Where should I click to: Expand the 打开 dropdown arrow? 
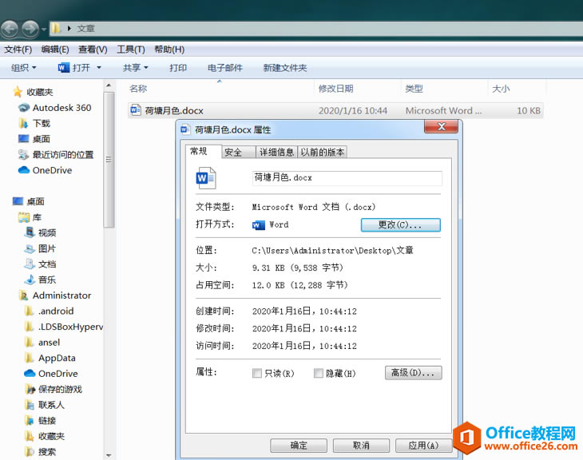(99, 68)
